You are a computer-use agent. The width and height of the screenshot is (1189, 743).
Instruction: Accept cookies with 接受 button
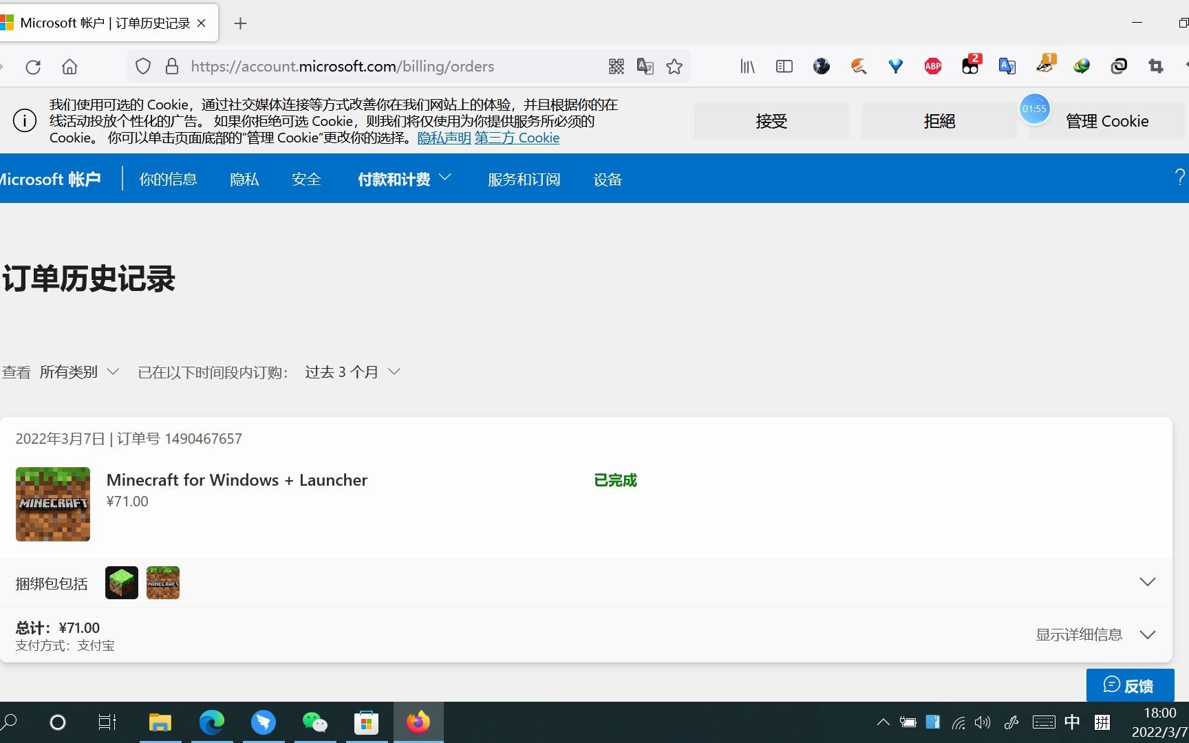pos(771,121)
